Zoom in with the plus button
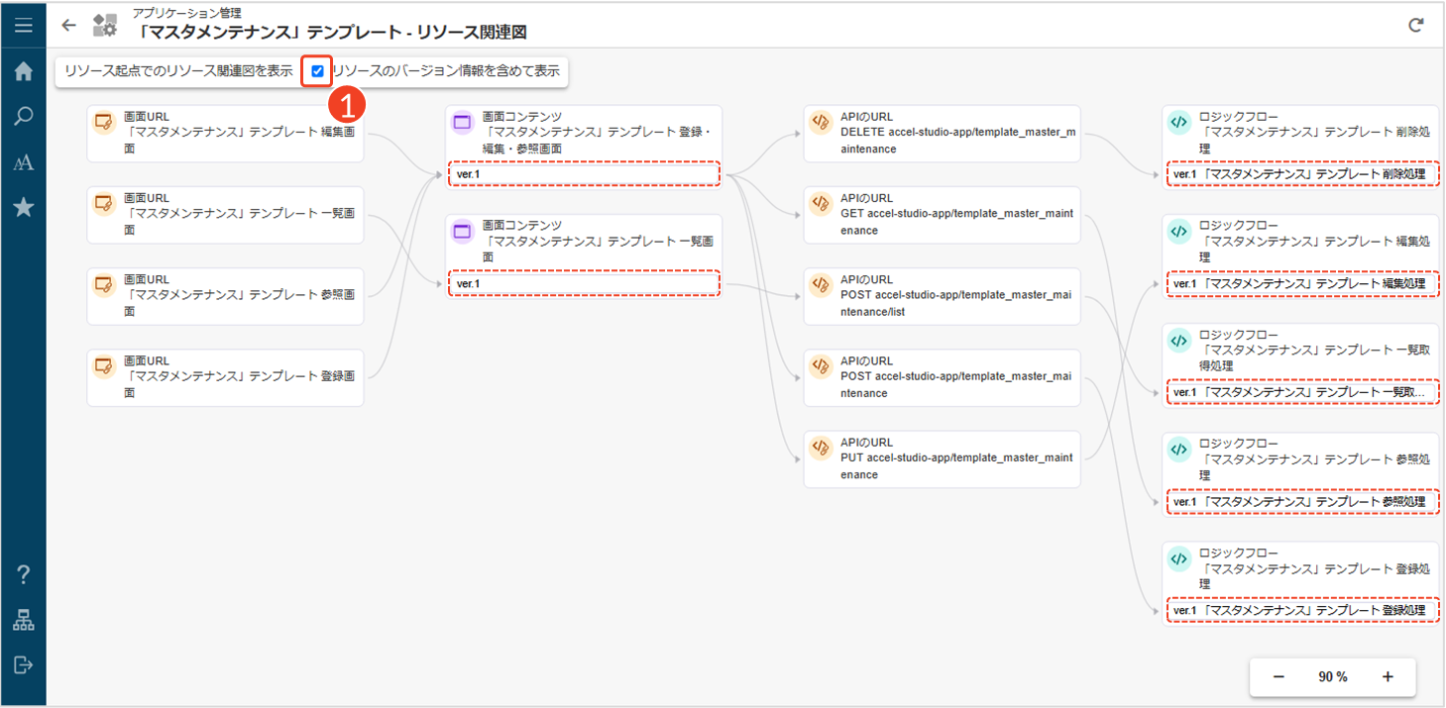Image resolution: width=1446 pixels, height=708 pixels. tap(1388, 677)
